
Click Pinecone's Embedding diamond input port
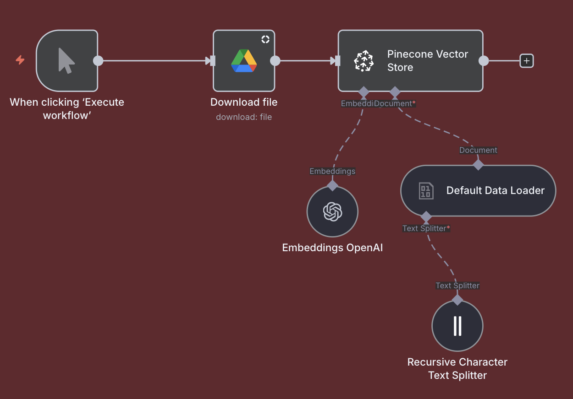364,92
